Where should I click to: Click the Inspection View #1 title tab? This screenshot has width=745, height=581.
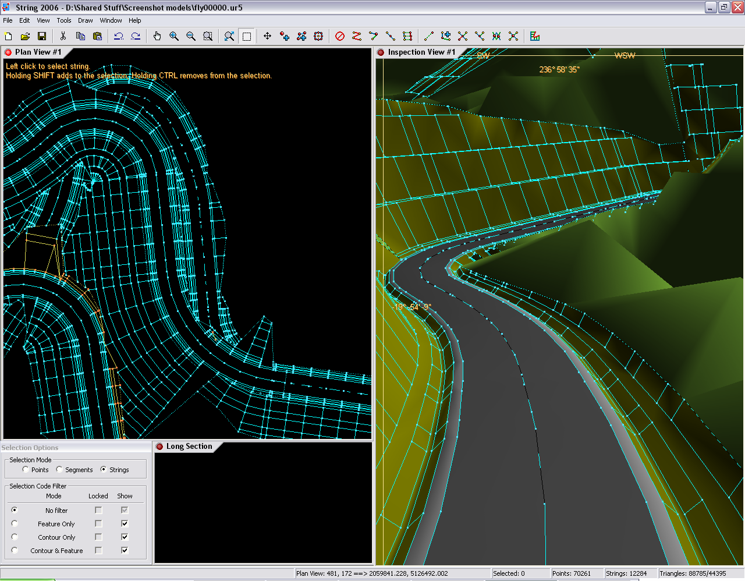pos(421,52)
